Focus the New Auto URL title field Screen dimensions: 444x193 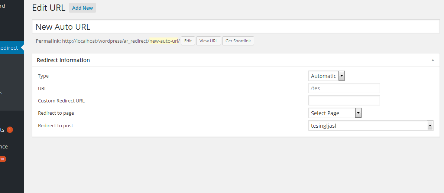click(236, 27)
